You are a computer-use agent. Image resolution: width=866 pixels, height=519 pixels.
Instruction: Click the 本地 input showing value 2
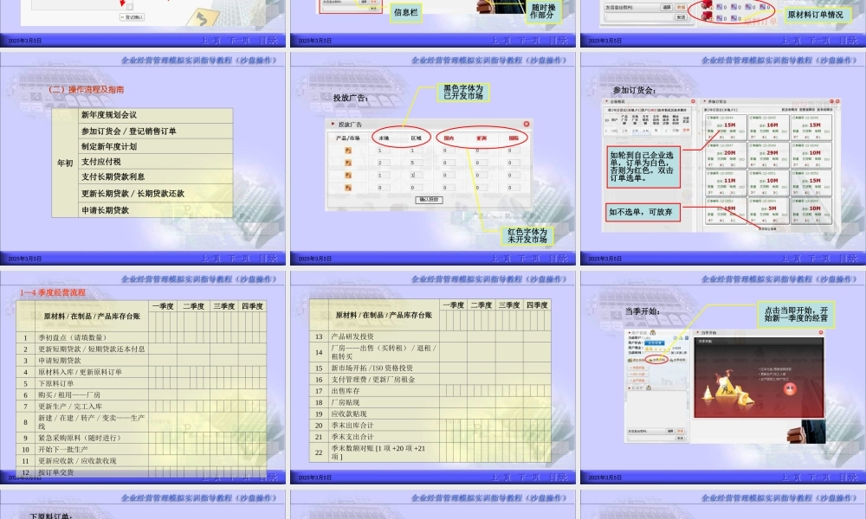coord(384,163)
